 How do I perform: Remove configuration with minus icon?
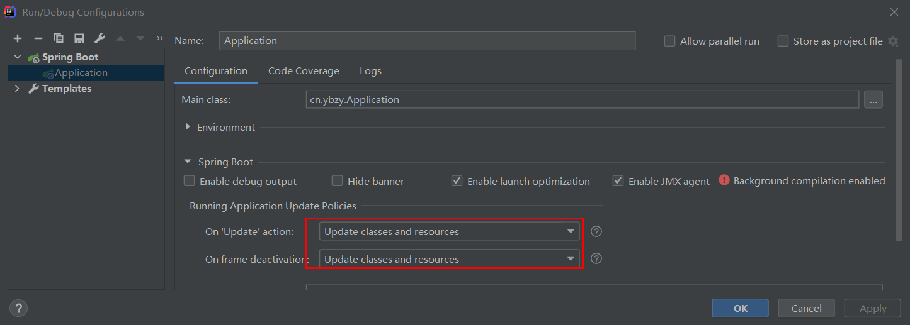(x=38, y=38)
